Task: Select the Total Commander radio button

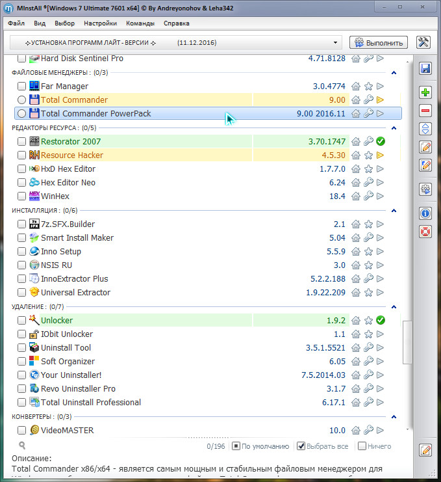Action: (x=21, y=100)
